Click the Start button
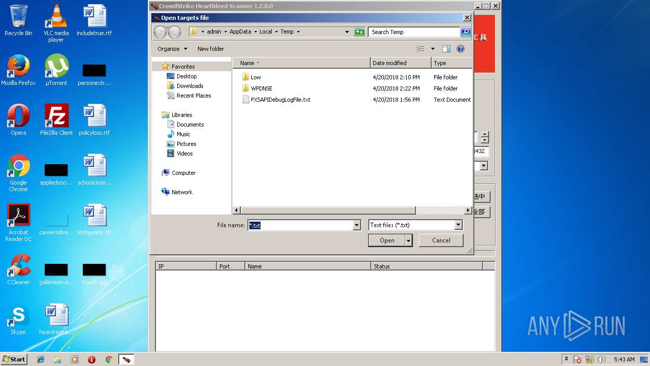This screenshot has height=366, width=650. [x=14, y=359]
